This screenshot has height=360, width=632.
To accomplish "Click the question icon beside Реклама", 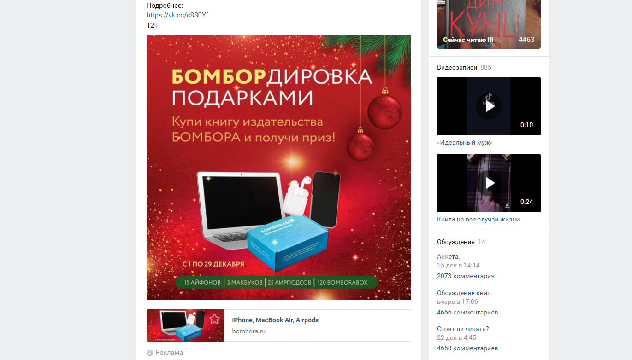I will (149, 353).
